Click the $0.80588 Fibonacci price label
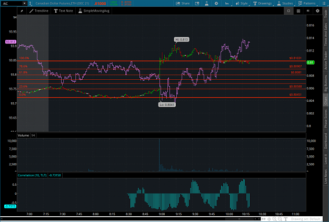Viewport: 329px width, 222px height. (x=295, y=87)
